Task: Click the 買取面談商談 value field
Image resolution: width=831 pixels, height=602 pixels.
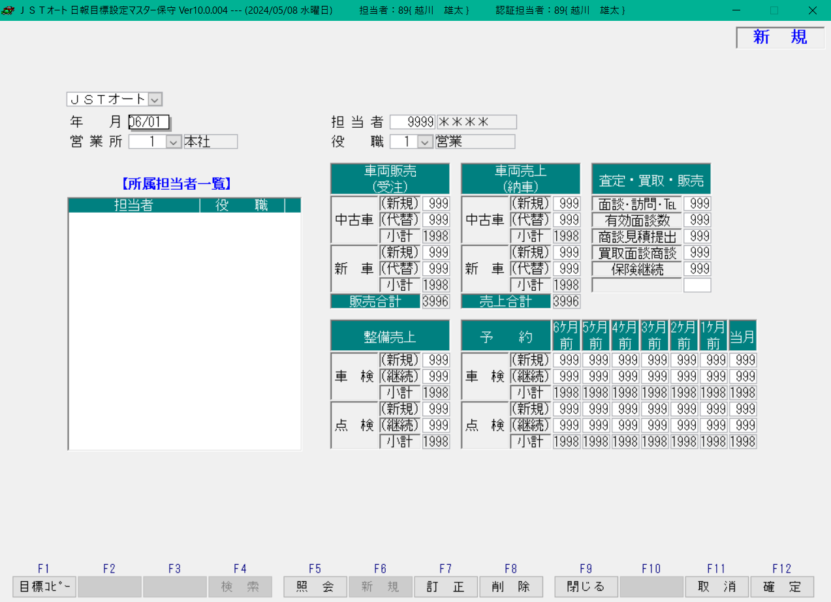Action: pyautogui.click(x=697, y=252)
